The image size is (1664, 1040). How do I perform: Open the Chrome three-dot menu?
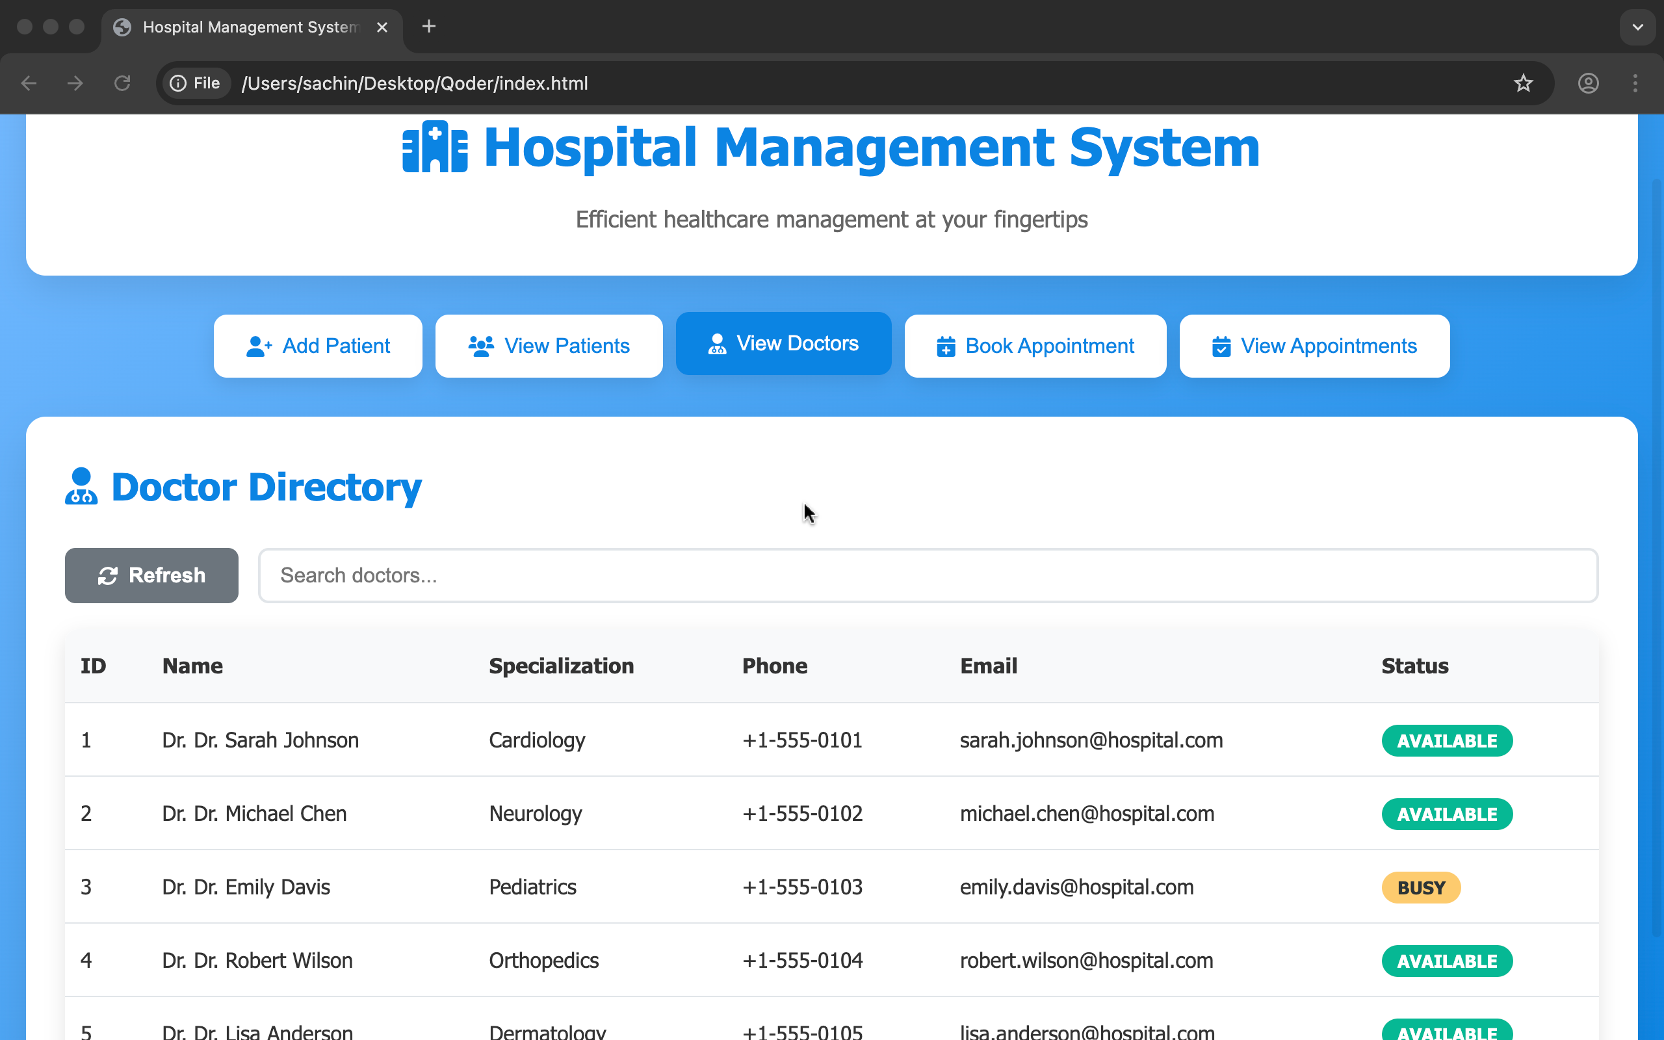1635,83
